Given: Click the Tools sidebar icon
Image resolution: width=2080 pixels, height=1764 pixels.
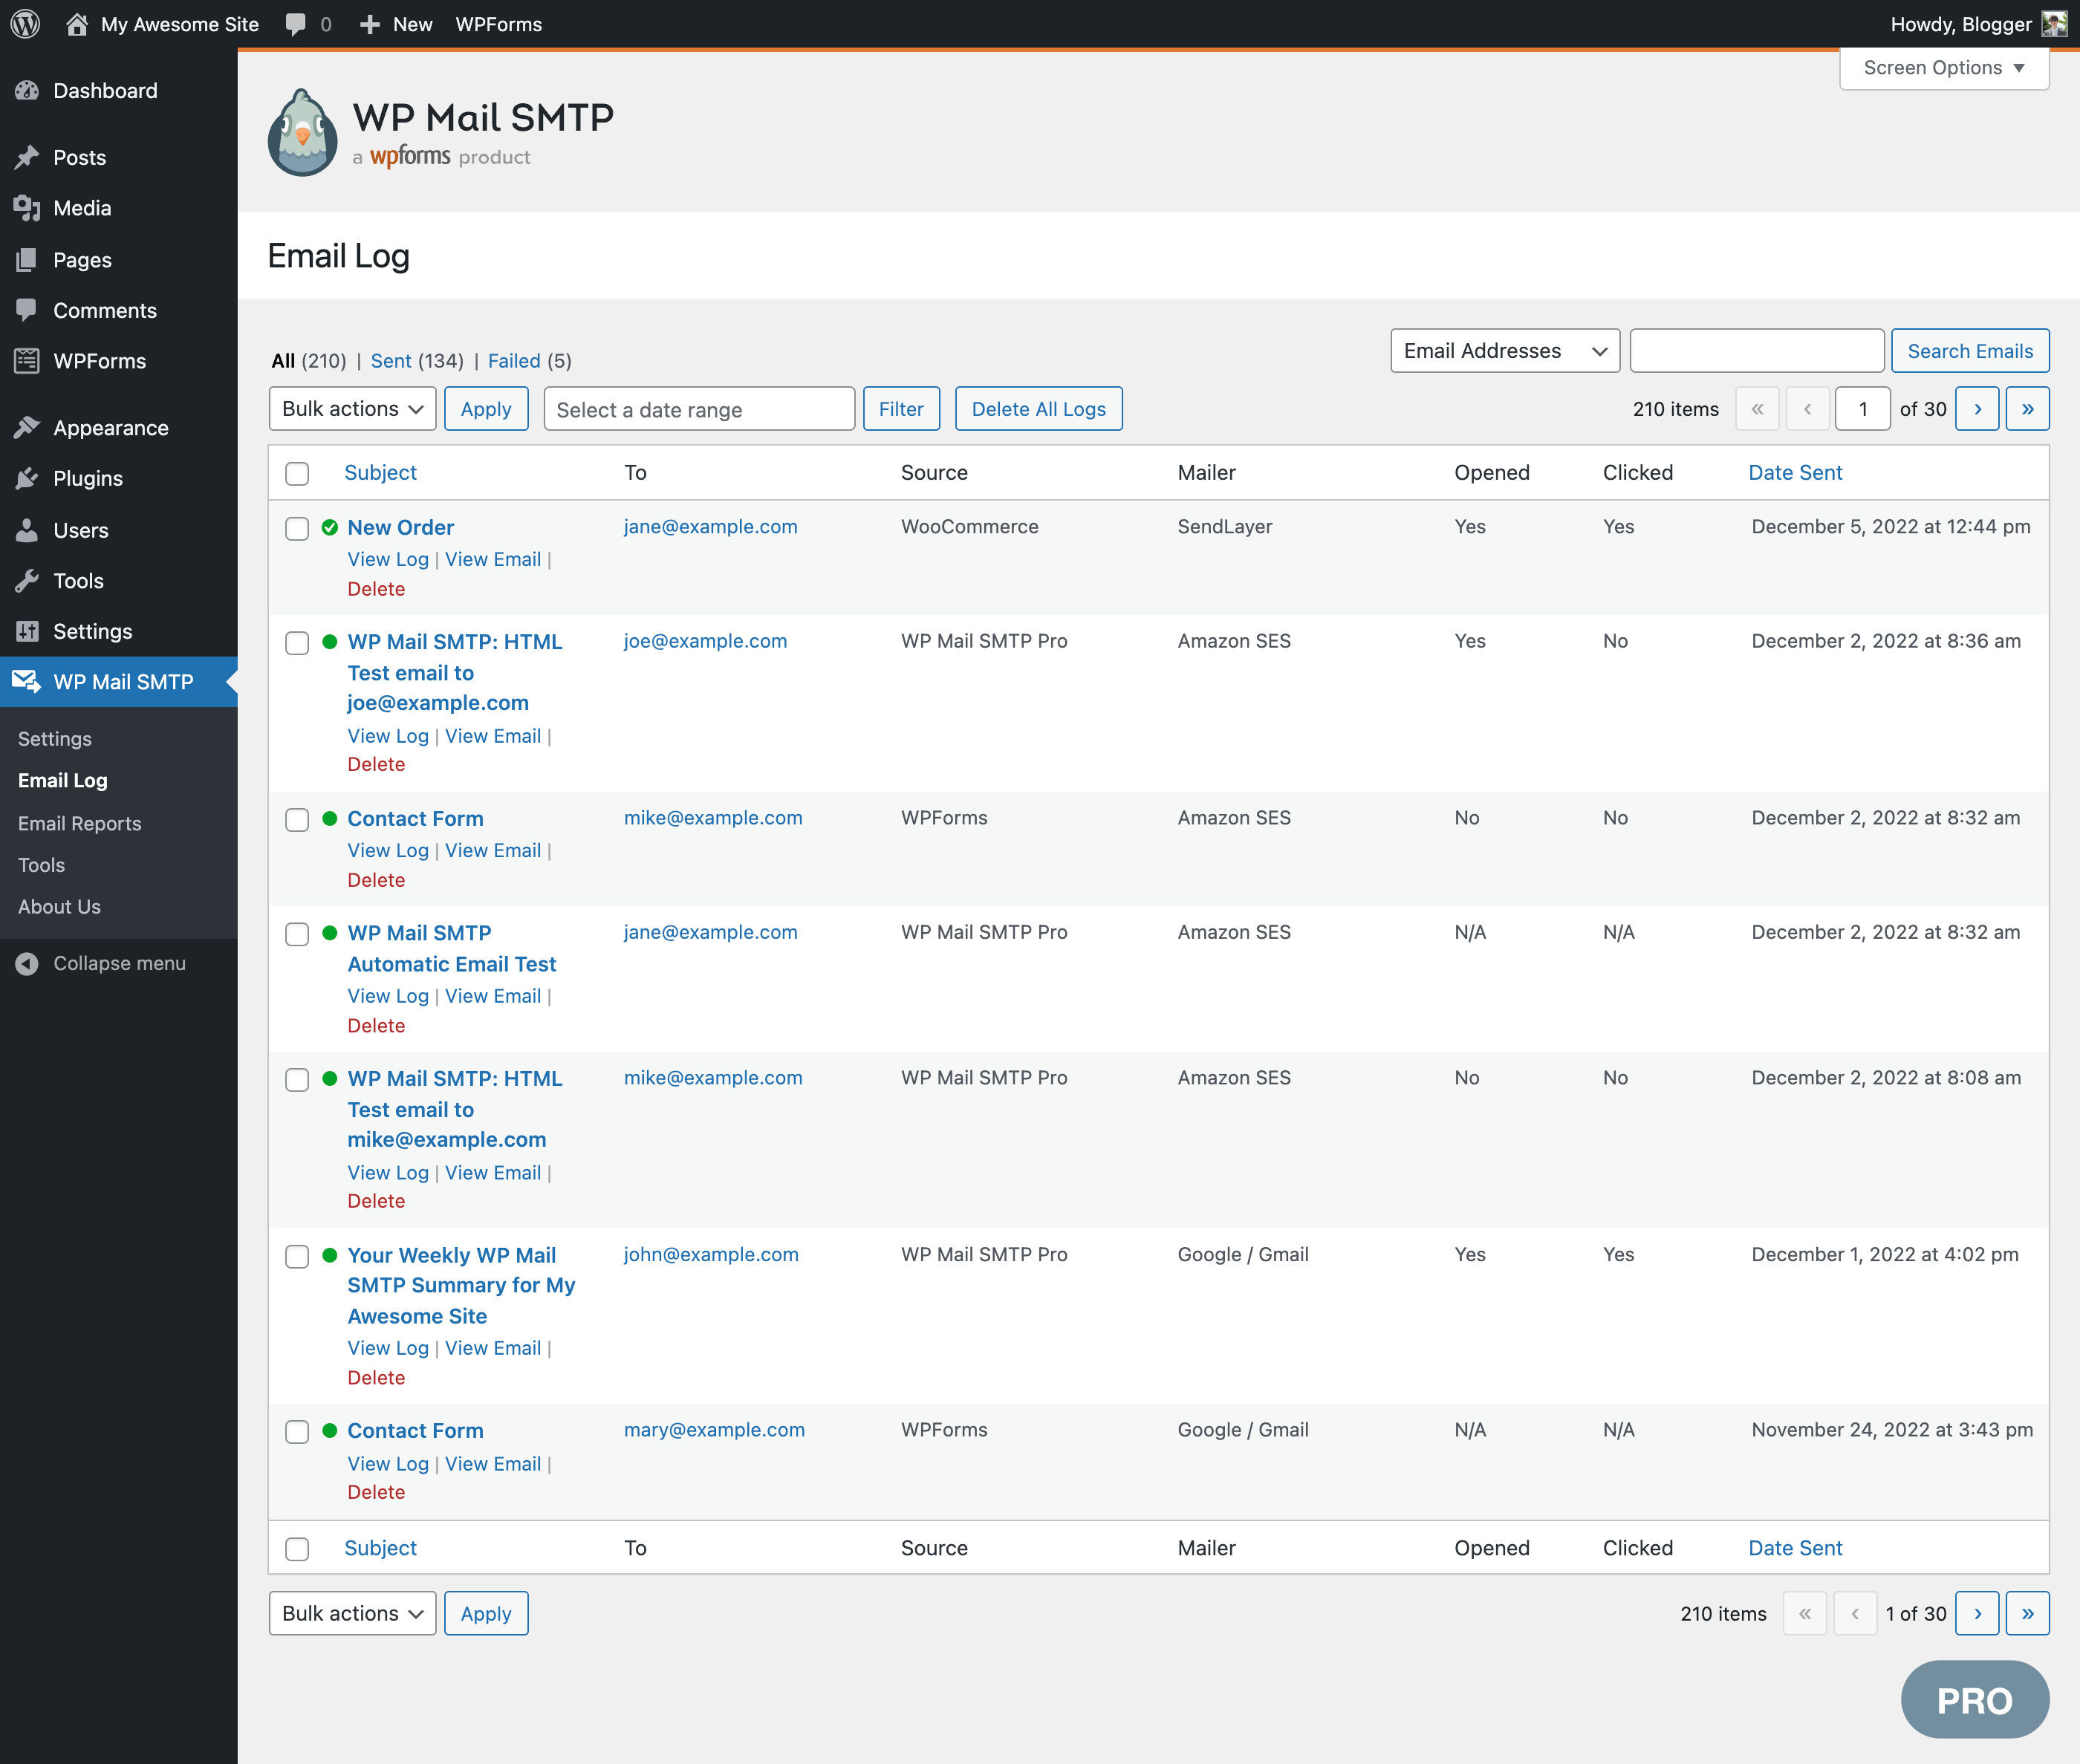Looking at the screenshot, I should coord(30,579).
